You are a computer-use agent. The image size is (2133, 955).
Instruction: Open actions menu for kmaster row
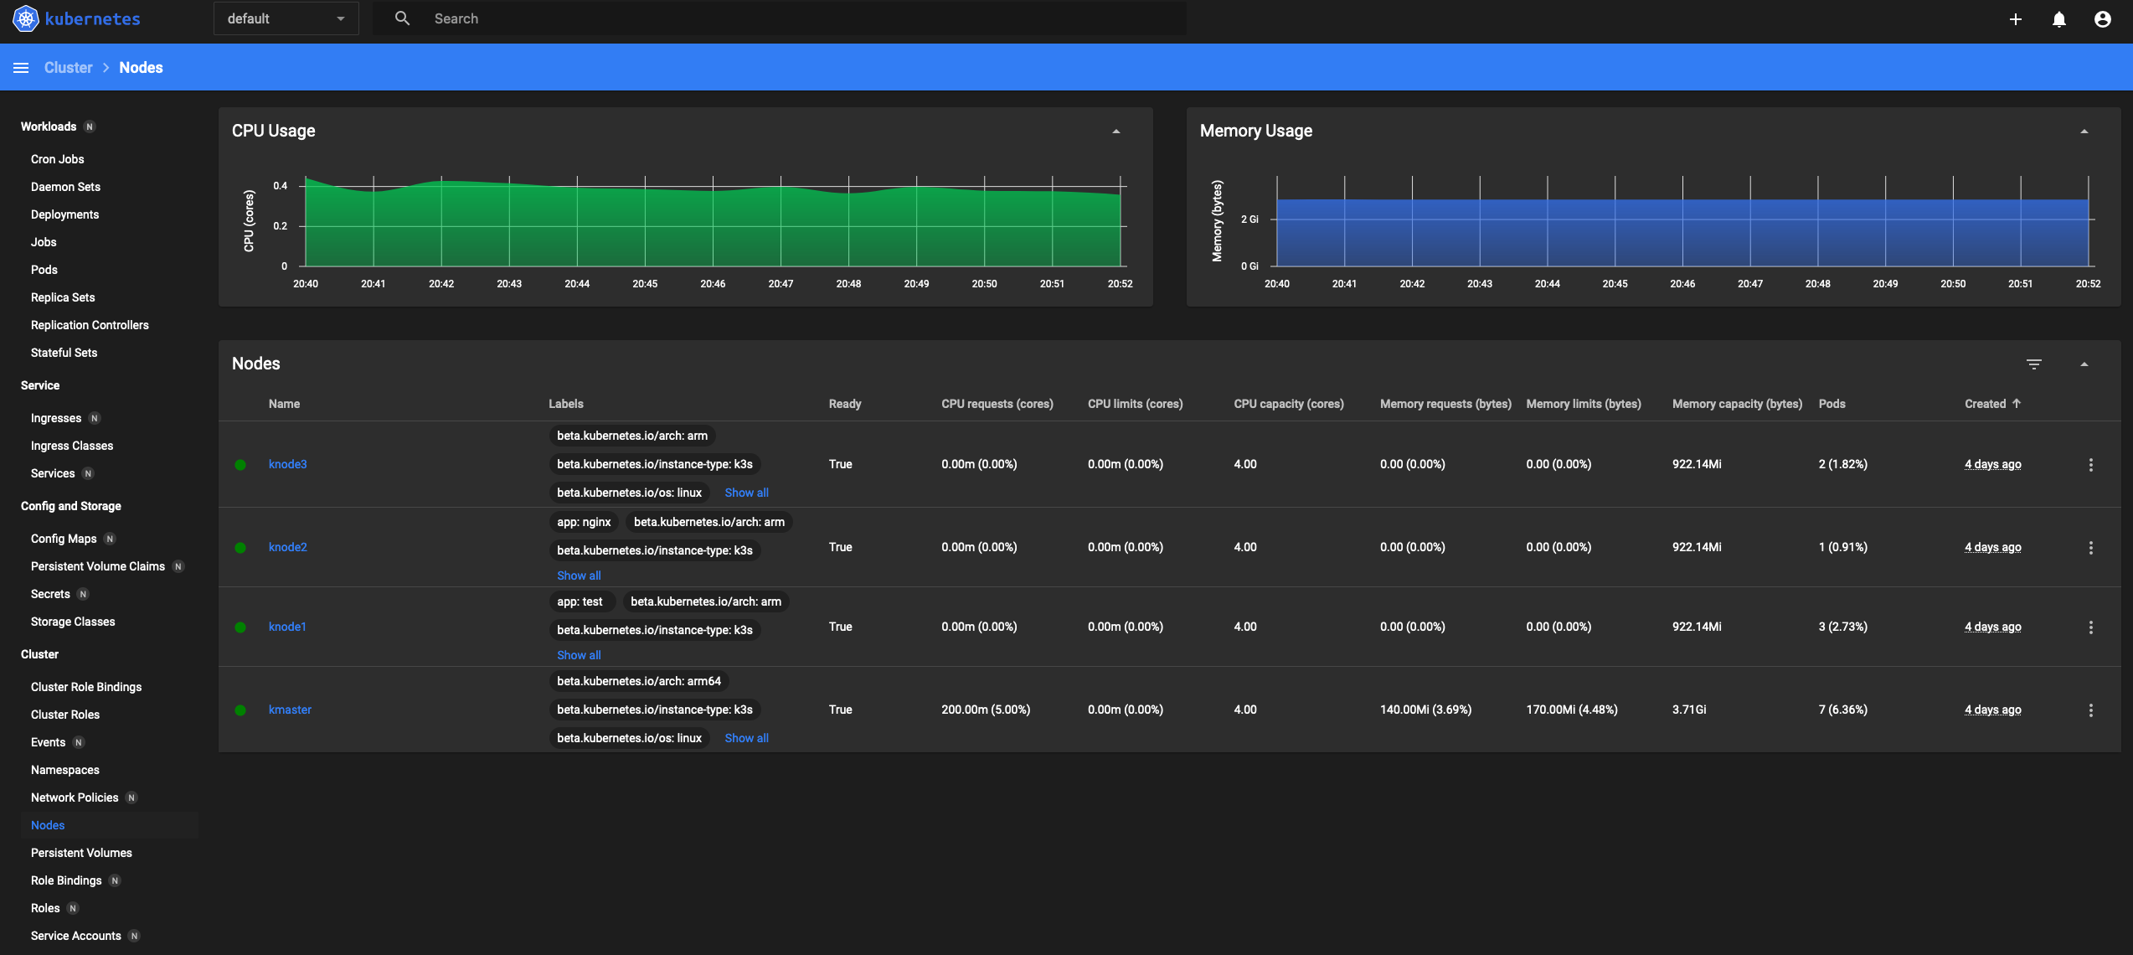(2091, 710)
